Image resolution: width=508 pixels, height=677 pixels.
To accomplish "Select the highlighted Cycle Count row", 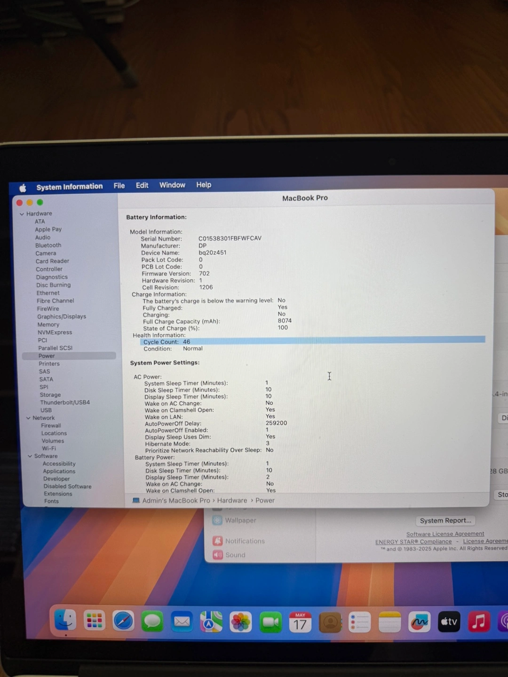I will pos(312,340).
